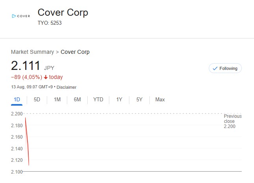Show the 5Y chart range
Screen dimensions: 254x183
tap(139, 99)
